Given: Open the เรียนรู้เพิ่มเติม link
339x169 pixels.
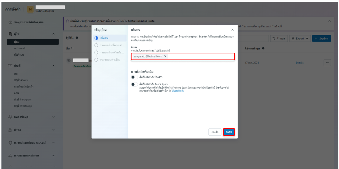Looking at the screenshot, I should tap(178, 91).
